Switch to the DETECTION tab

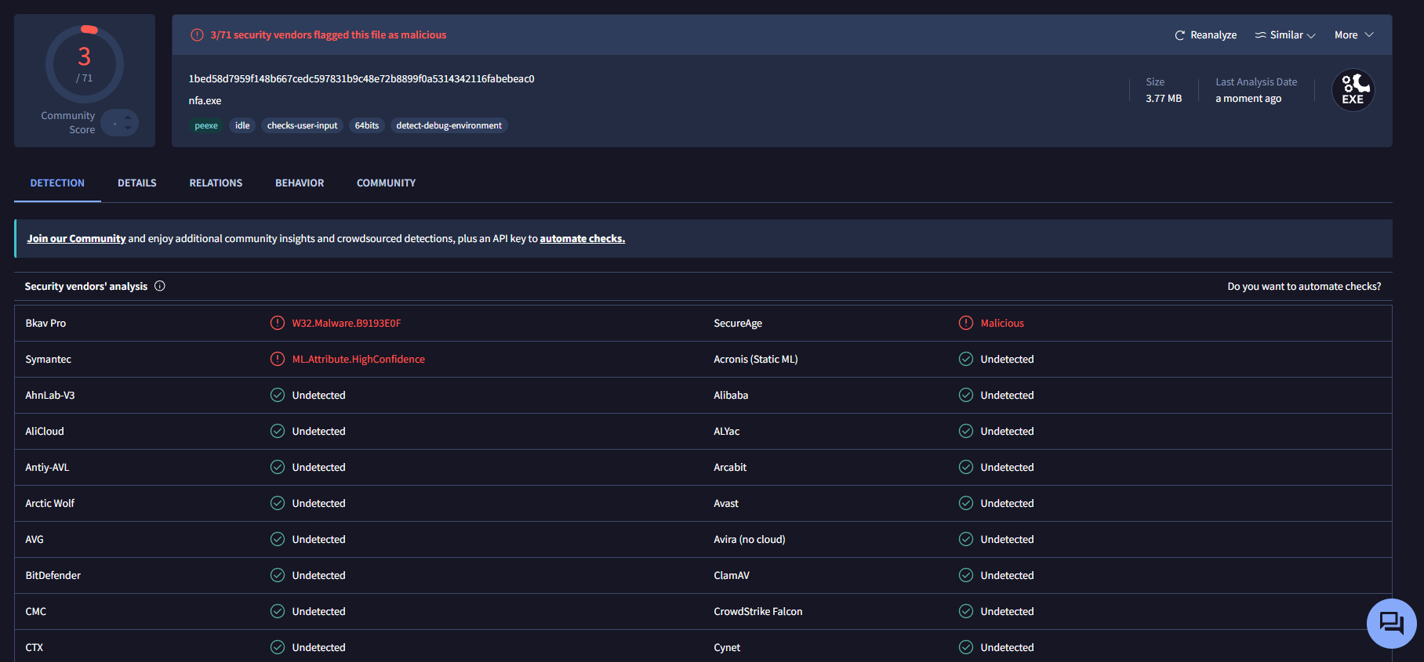pyautogui.click(x=57, y=183)
